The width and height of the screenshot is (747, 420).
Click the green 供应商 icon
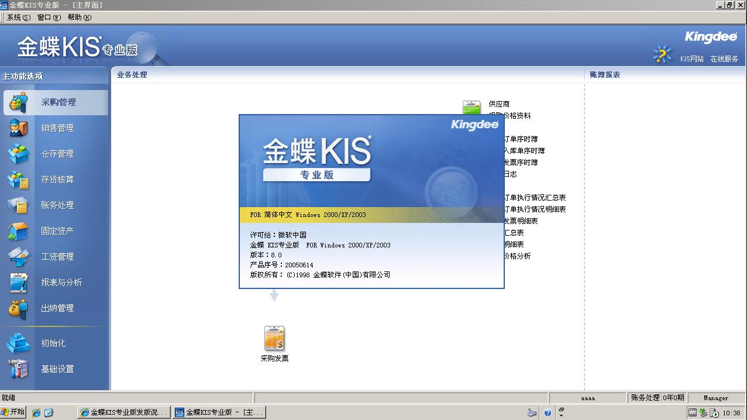(471, 108)
